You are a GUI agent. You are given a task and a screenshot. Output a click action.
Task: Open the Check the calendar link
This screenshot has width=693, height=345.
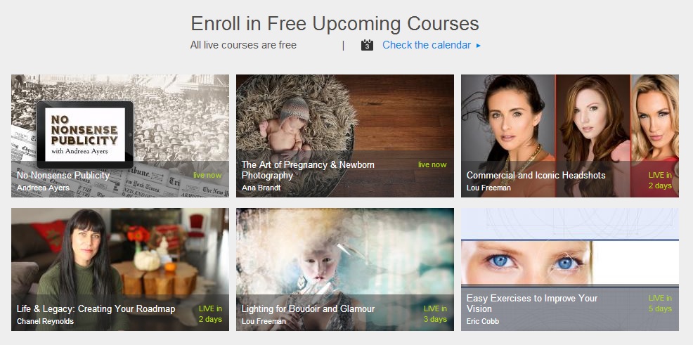click(427, 45)
